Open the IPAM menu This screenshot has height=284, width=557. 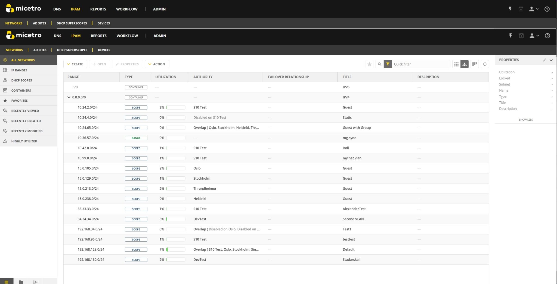tap(76, 36)
